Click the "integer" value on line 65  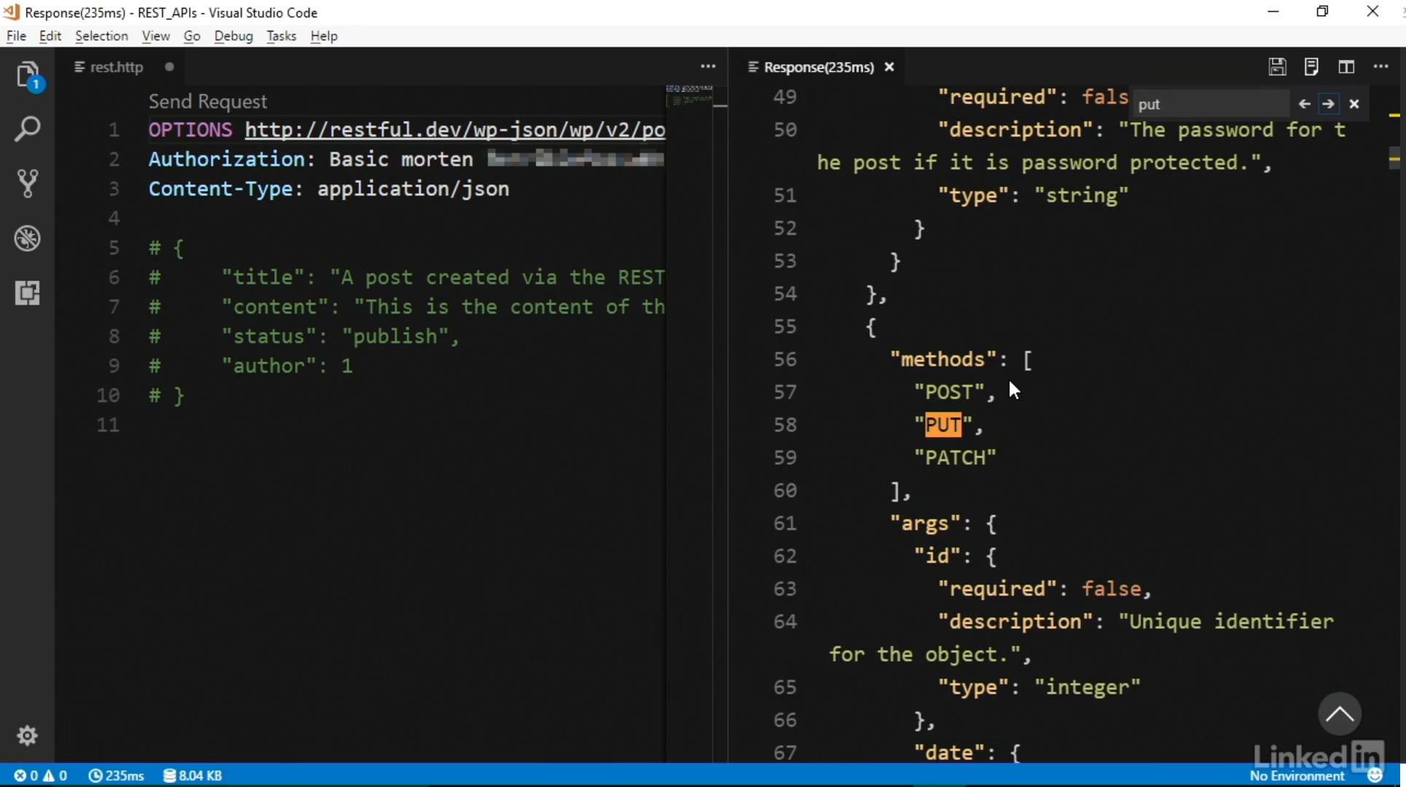1087,687
